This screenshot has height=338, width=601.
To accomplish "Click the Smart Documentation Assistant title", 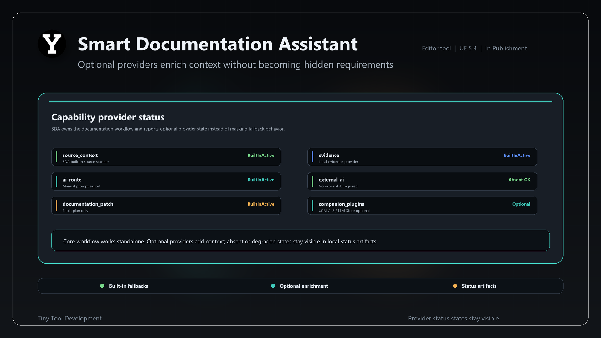I will tap(218, 44).
